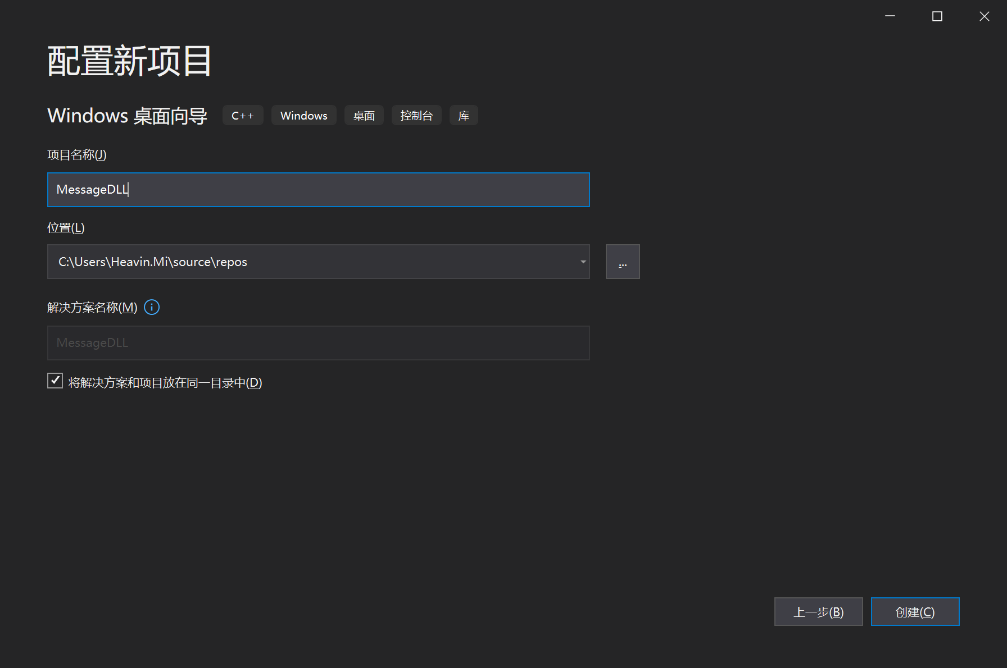The width and height of the screenshot is (1007, 668).
Task: Click the 解决方案名称(M) label
Action: click(92, 308)
